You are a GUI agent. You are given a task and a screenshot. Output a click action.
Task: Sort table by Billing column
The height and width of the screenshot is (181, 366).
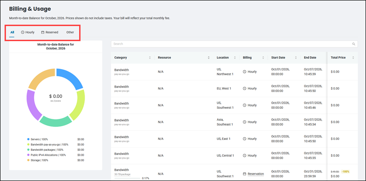pos(263,58)
